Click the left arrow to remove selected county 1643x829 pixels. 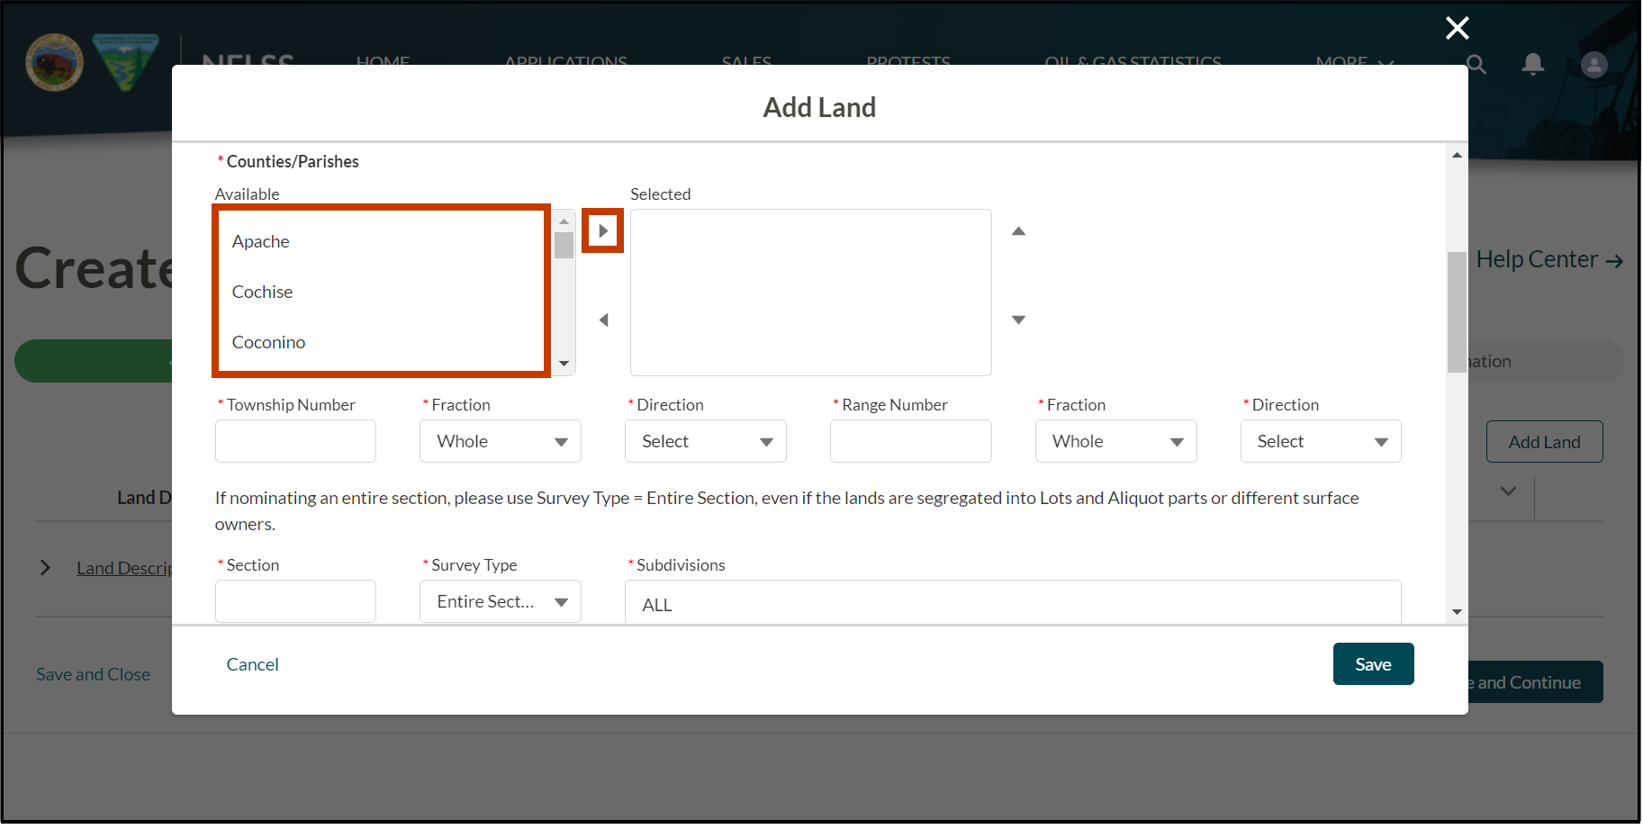pyautogui.click(x=603, y=320)
